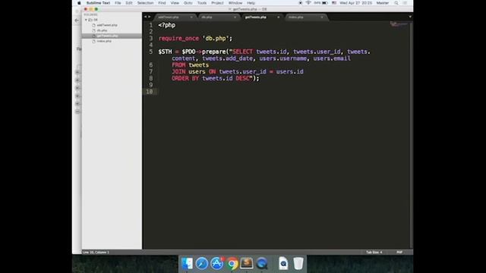Launch Safari from the Dock
The height and width of the screenshot is (273, 486).
coord(202,263)
